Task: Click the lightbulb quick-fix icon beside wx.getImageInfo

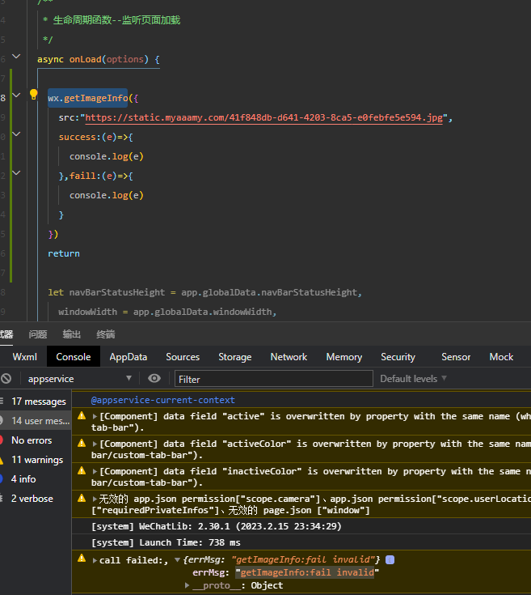Action: tap(33, 96)
